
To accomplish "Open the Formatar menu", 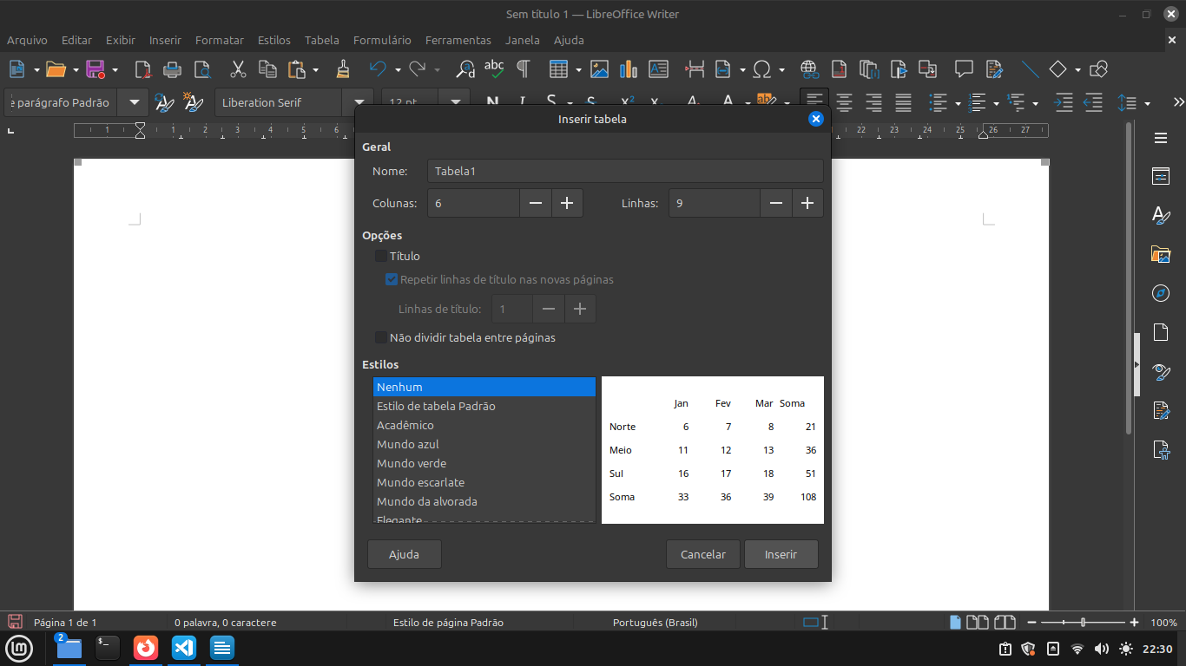I will [x=220, y=40].
